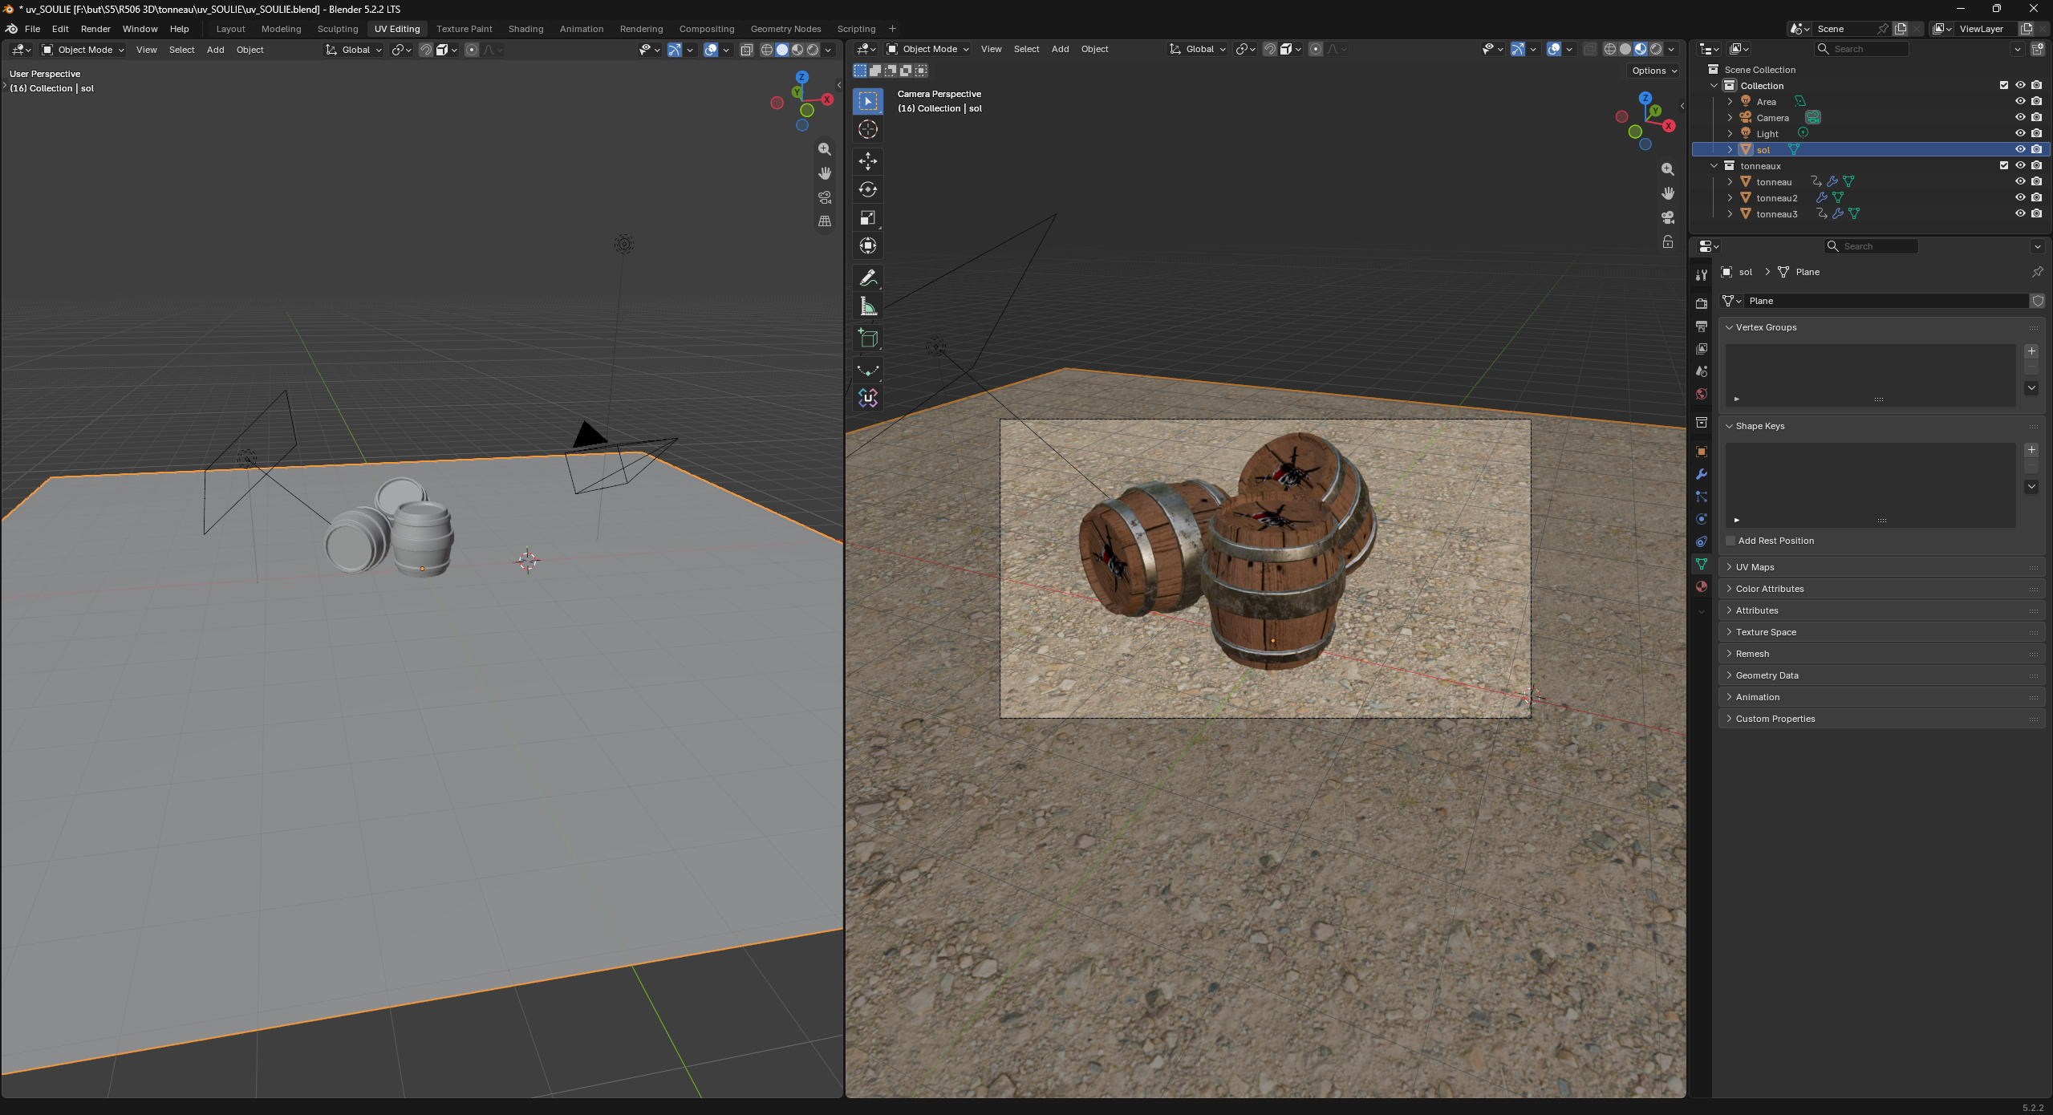Click the outliner Search field
This screenshot has width=2053, height=1115.
tap(1862, 49)
